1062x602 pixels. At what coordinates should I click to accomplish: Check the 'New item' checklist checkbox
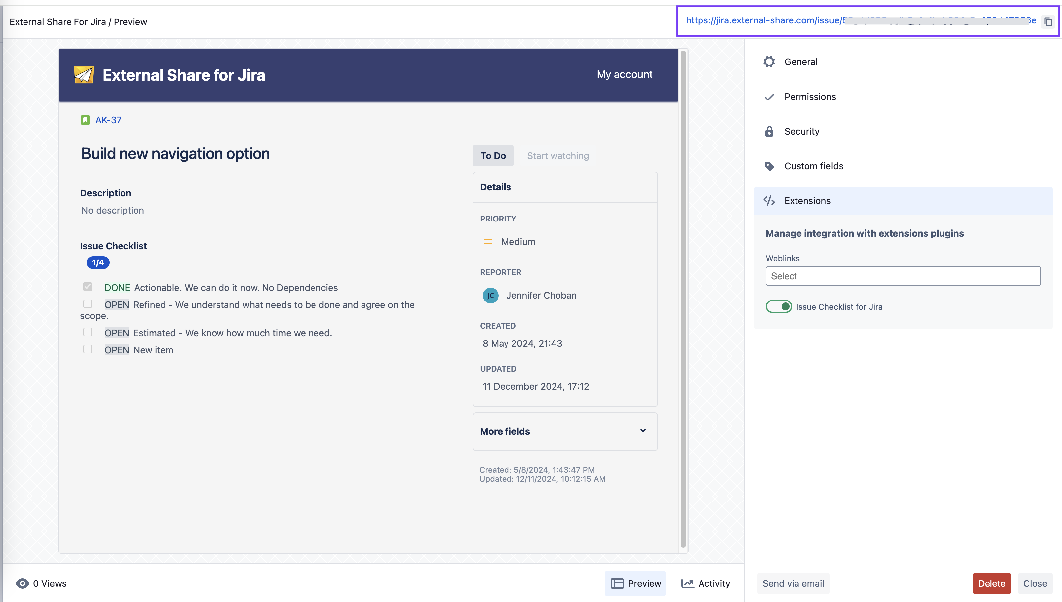tap(88, 349)
